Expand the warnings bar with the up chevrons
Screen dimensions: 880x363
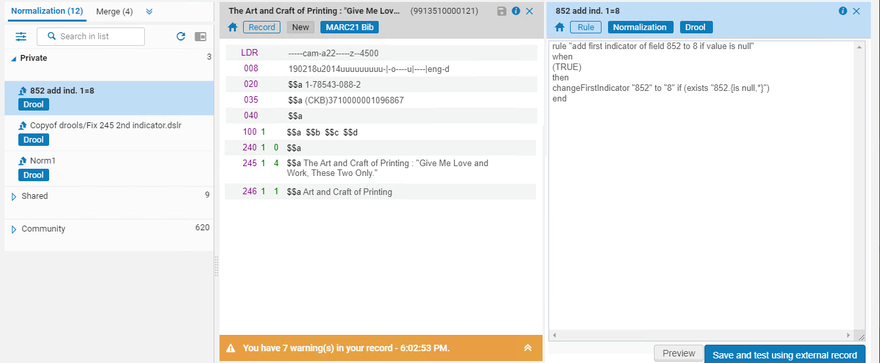coord(528,348)
